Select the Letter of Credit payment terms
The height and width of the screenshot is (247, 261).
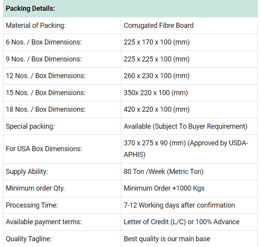(181, 222)
